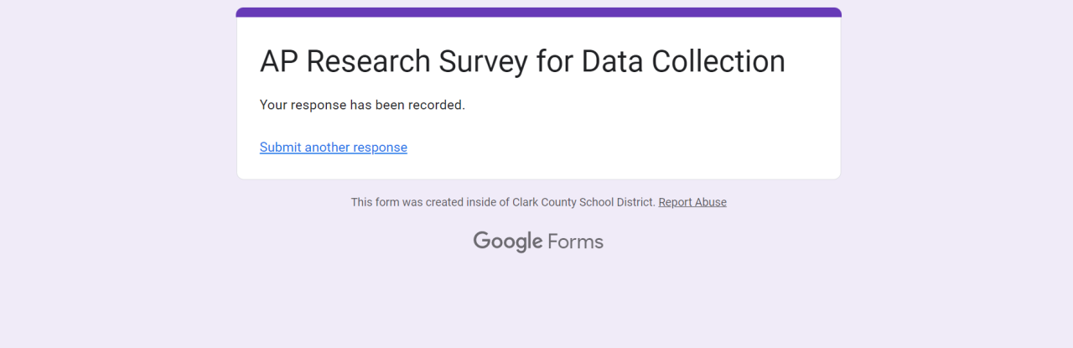Viewport: 1073px width, 348px height.
Task: Click the word Google in the footer logo
Action: pyautogui.click(x=508, y=242)
